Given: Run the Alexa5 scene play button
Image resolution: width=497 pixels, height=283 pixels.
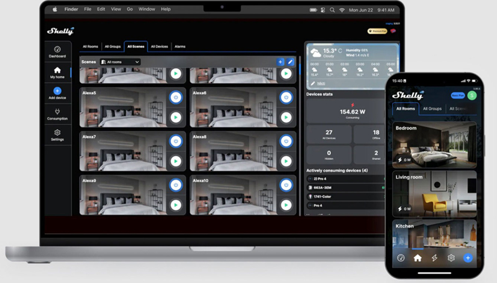Looking at the screenshot, I should pyautogui.click(x=176, y=117).
